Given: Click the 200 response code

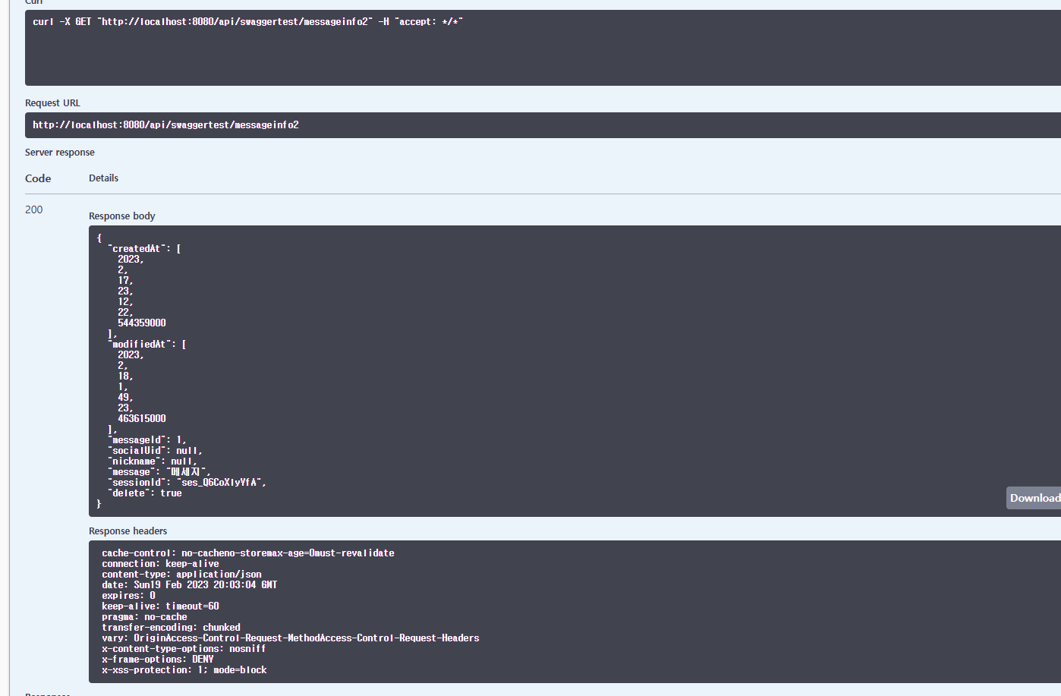Looking at the screenshot, I should 34,209.
